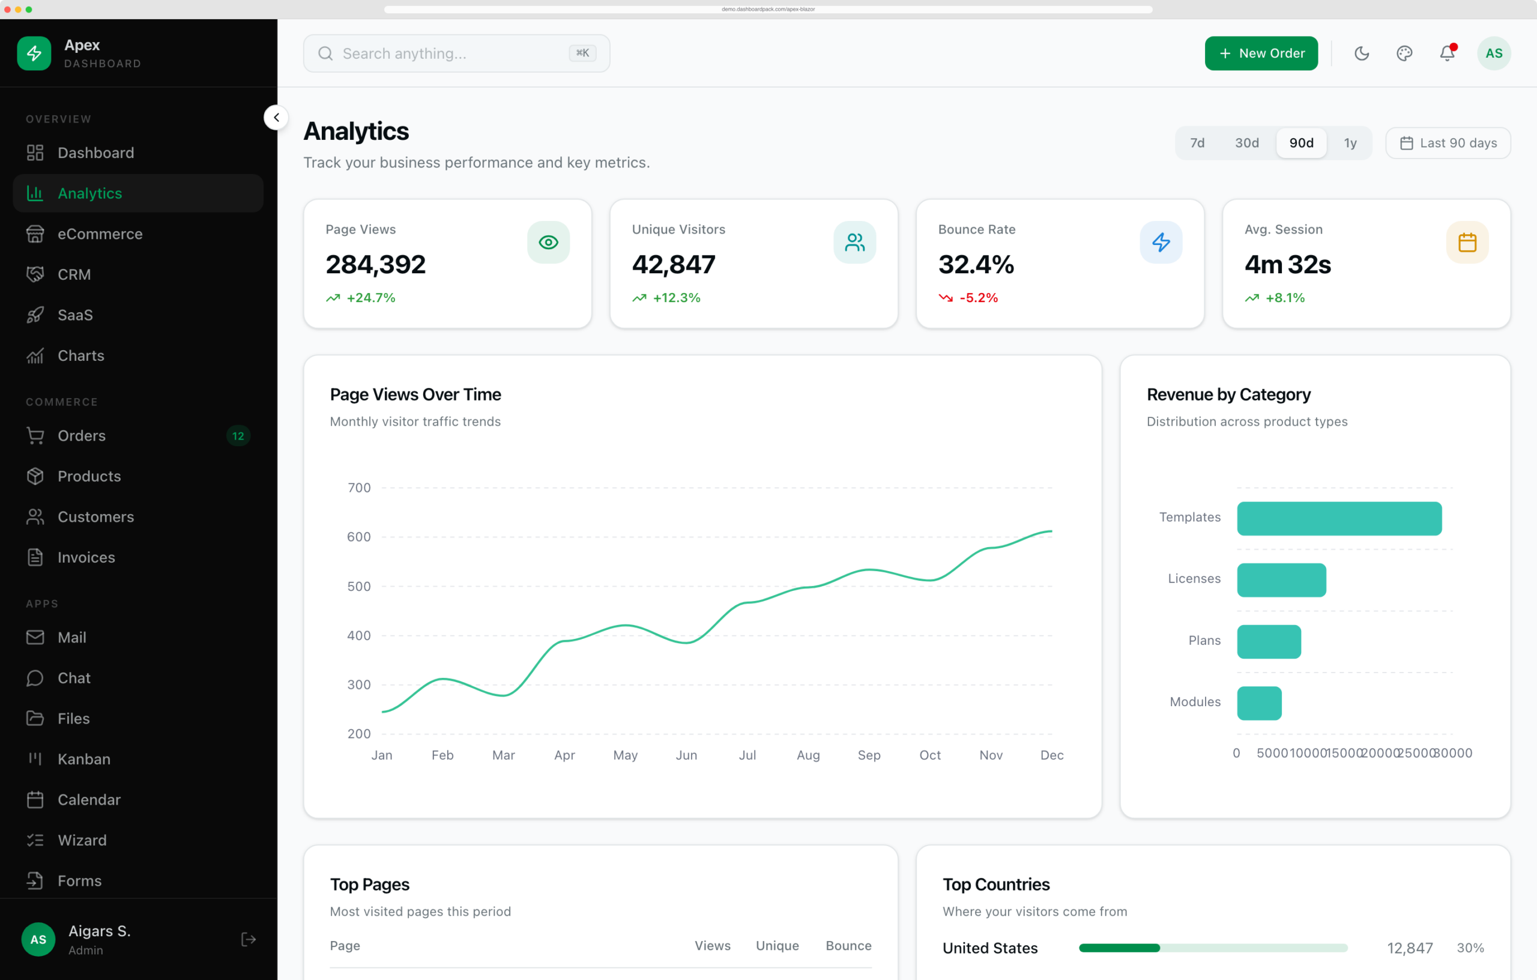The width and height of the screenshot is (1537, 980).
Task: Click the Customers people icon
Action: point(35,516)
